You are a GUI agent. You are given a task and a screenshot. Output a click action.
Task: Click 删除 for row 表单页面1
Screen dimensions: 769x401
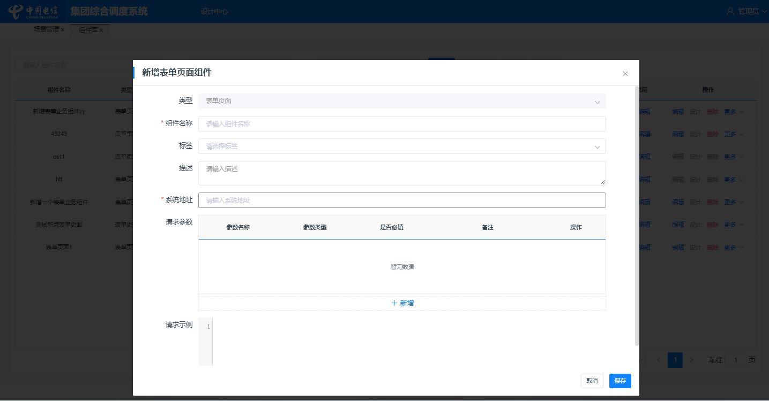[x=713, y=248]
